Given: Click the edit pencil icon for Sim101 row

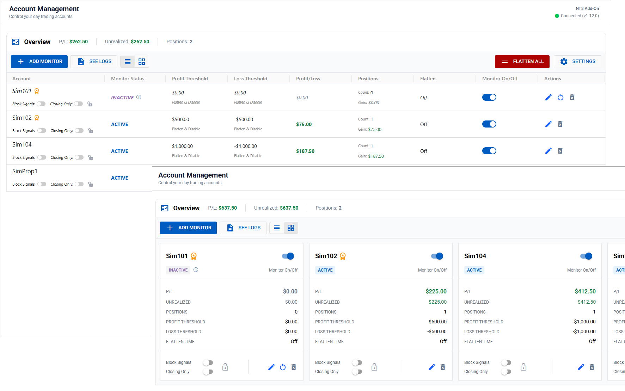Looking at the screenshot, I should click(548, 97).
